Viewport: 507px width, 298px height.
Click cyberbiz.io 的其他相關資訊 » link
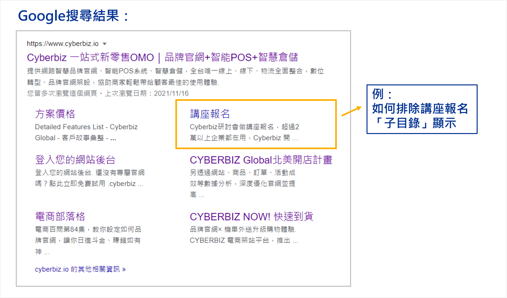point(80,269)
